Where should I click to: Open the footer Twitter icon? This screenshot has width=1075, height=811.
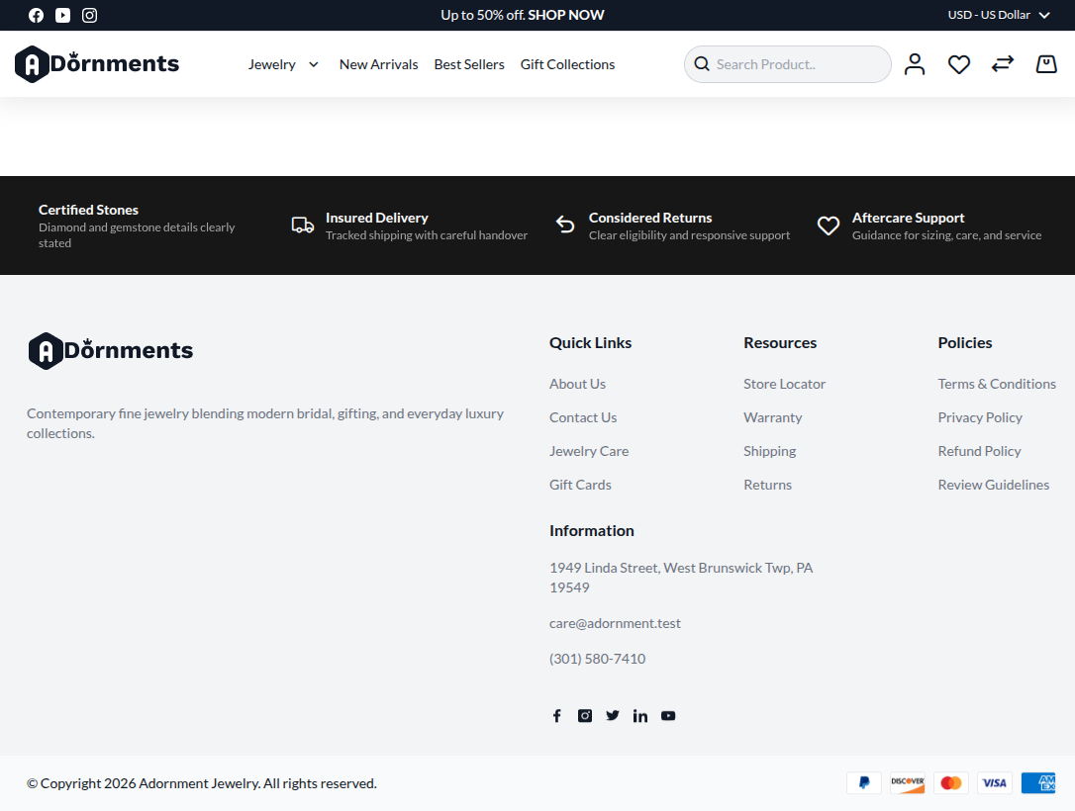tap(612, 716)
